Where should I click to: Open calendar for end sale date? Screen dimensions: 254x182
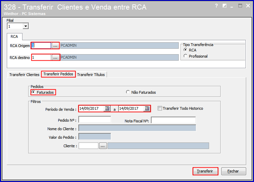click(147, 108)
